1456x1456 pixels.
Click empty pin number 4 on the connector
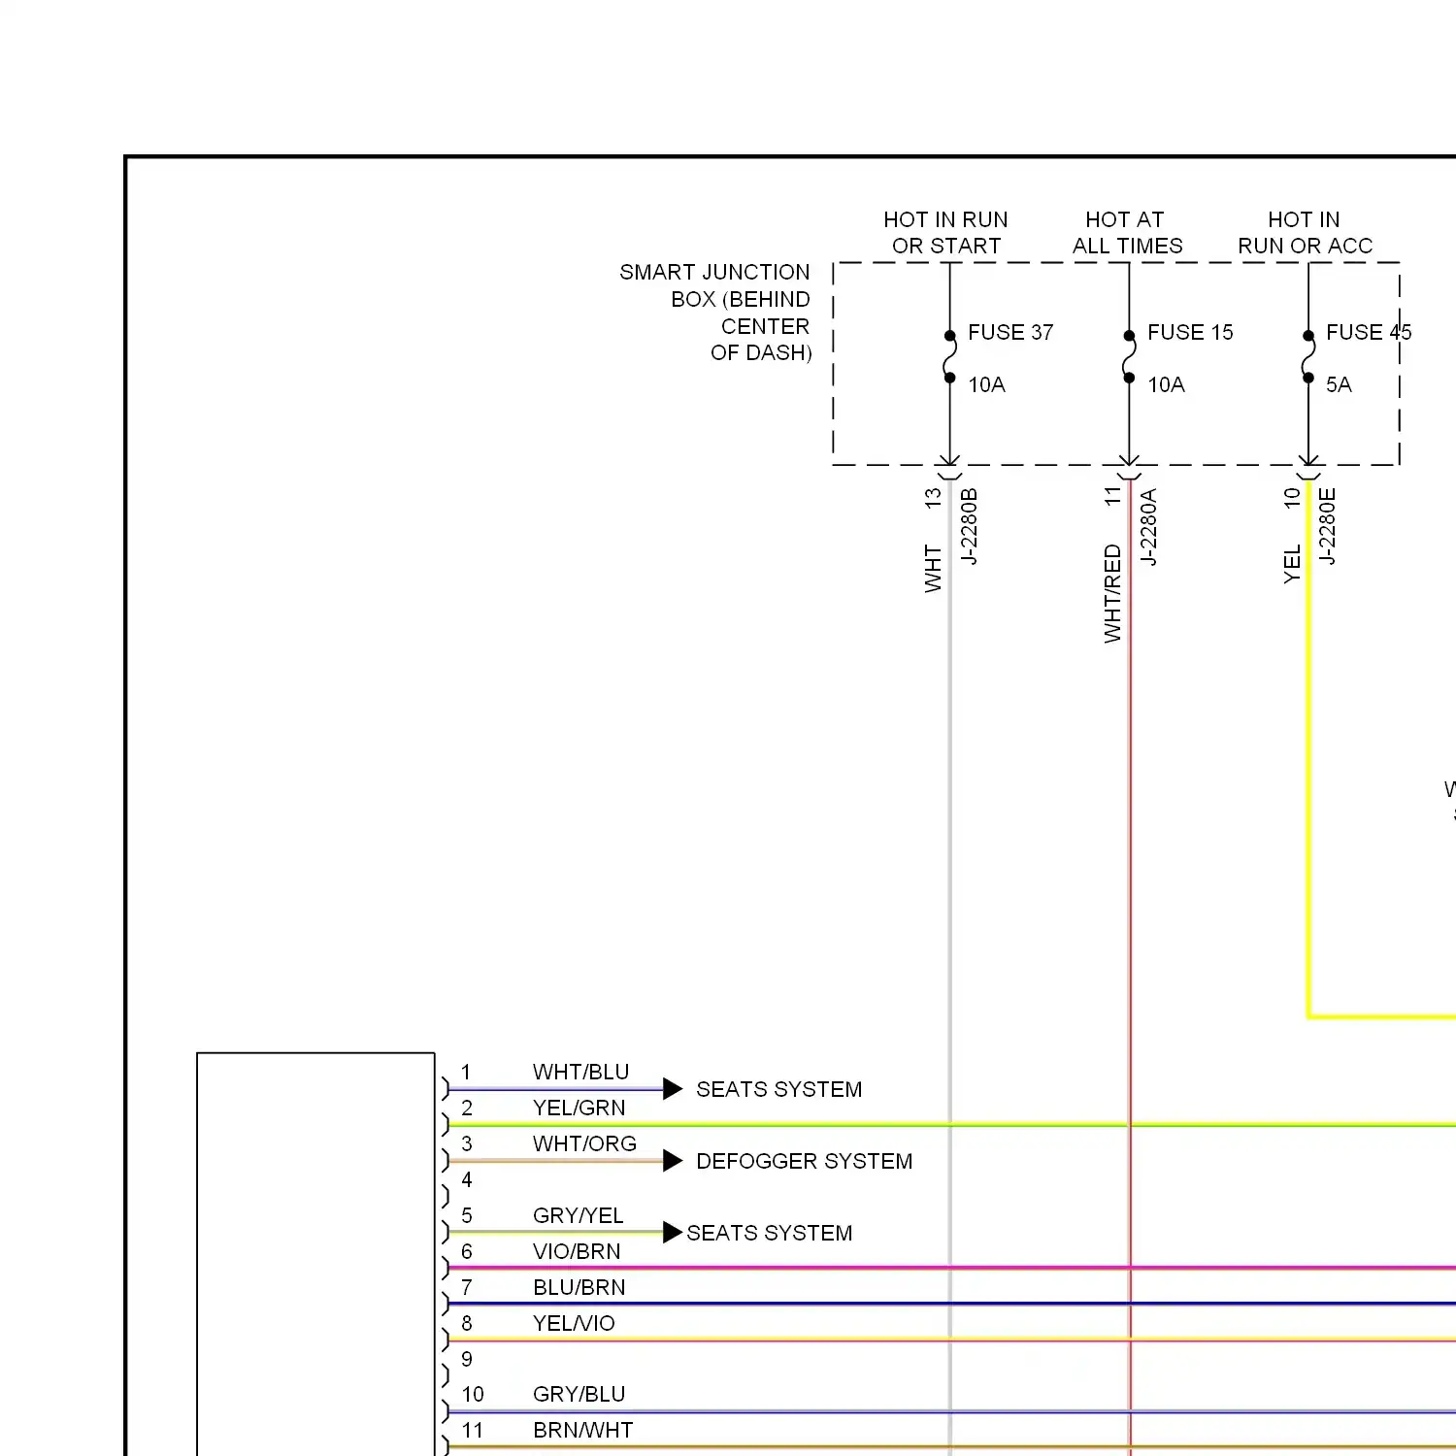coord(467,1180)
